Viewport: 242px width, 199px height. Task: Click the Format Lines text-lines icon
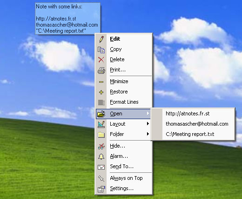pyautogui.click(x=101, y=102)
